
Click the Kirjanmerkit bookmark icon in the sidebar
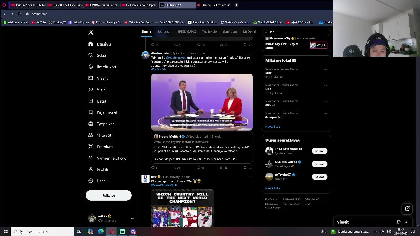click(x=91, y=112)
